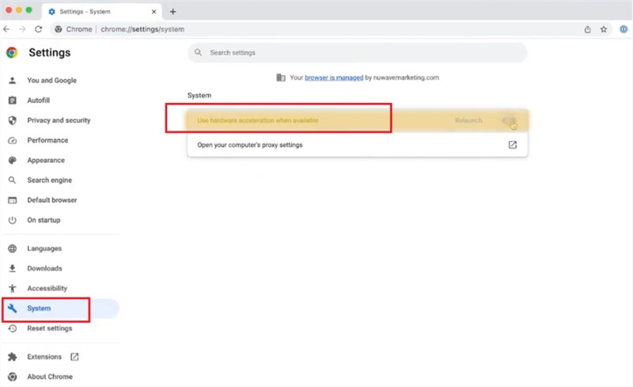Click the external link icon for proxy settings

(x=512, y=145)
